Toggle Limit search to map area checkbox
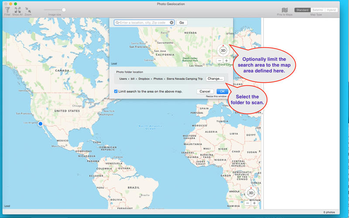The image size is (349, 218). point(116,91)
